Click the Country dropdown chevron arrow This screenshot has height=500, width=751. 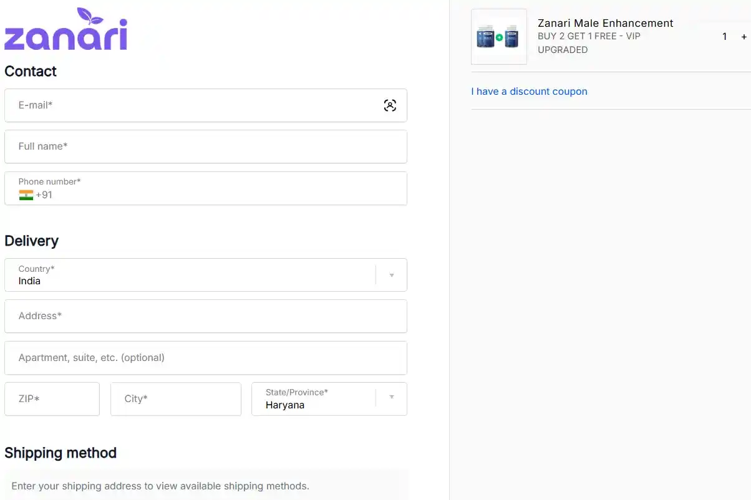[392, 275]
